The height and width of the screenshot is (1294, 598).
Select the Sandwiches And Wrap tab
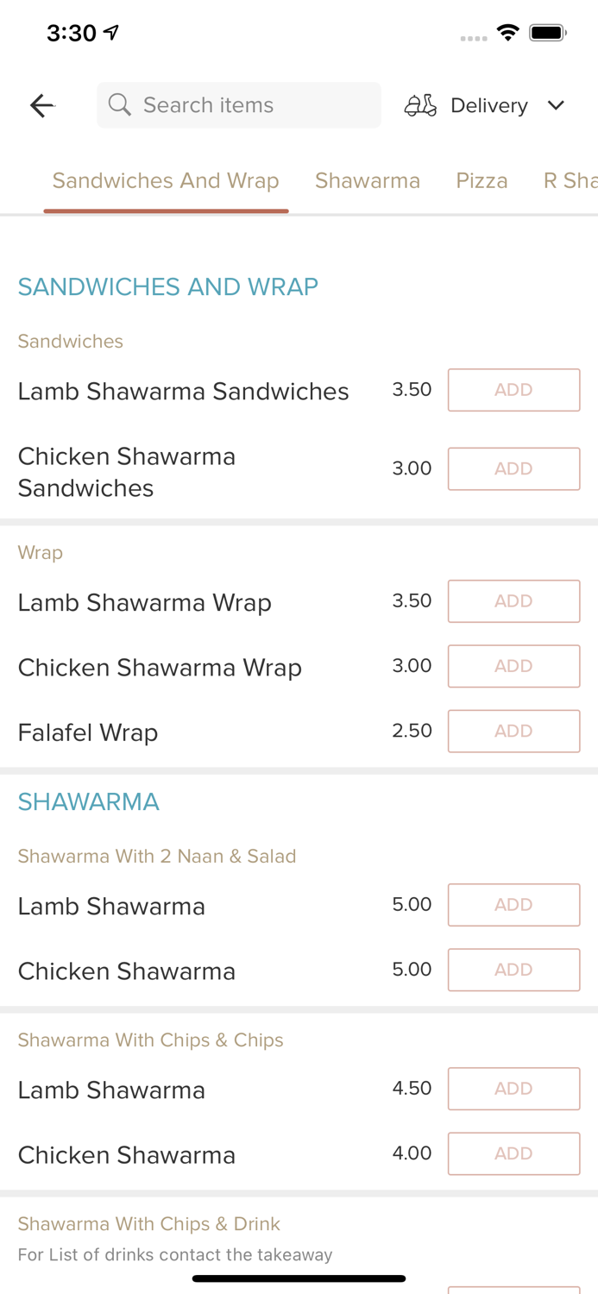[x=166, y=180]
